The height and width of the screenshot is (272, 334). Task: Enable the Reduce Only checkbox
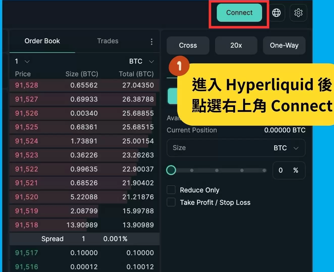pos(171,190)
